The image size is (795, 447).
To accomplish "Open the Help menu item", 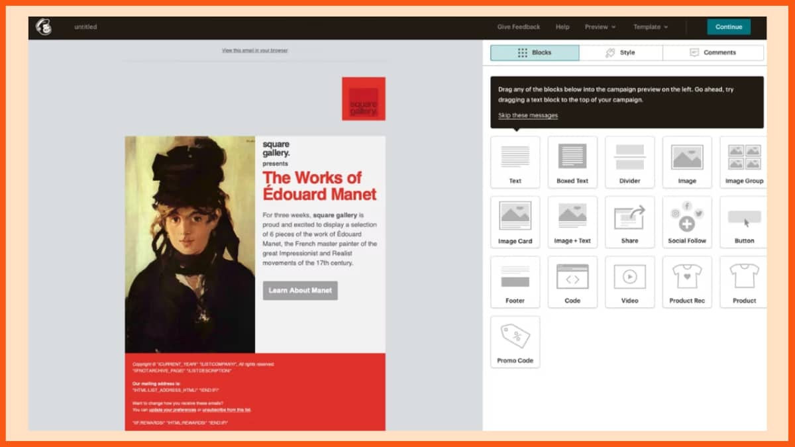I will coord(562,27).
